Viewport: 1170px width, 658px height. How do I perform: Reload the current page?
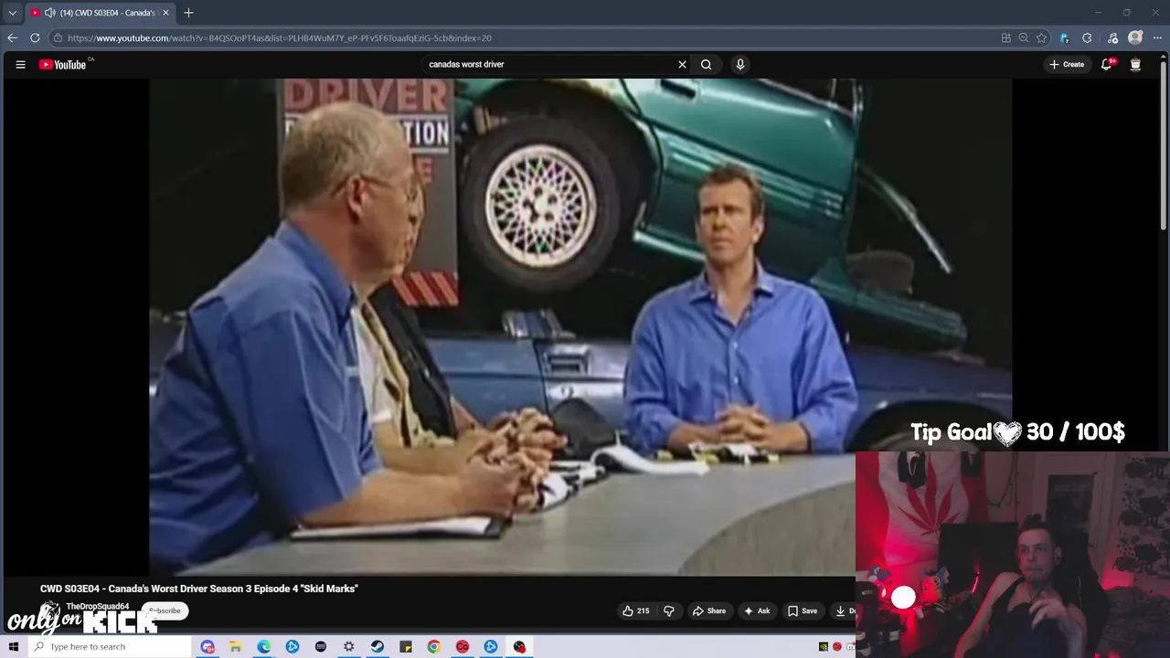click(x=35, y=37)
